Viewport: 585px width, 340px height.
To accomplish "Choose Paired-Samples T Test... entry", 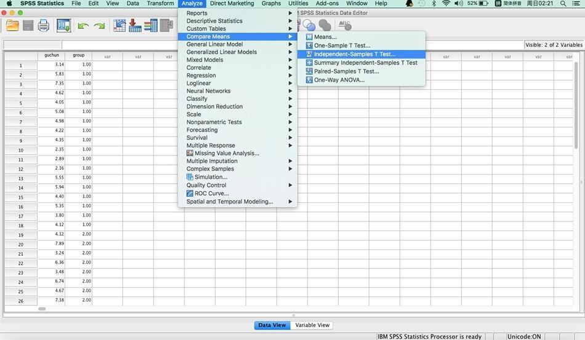I will (x=361, y=71).
